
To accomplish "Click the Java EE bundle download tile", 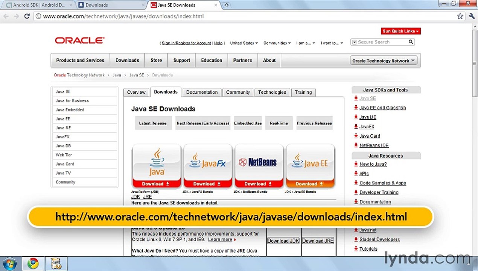I will click(x=310, y=166).
